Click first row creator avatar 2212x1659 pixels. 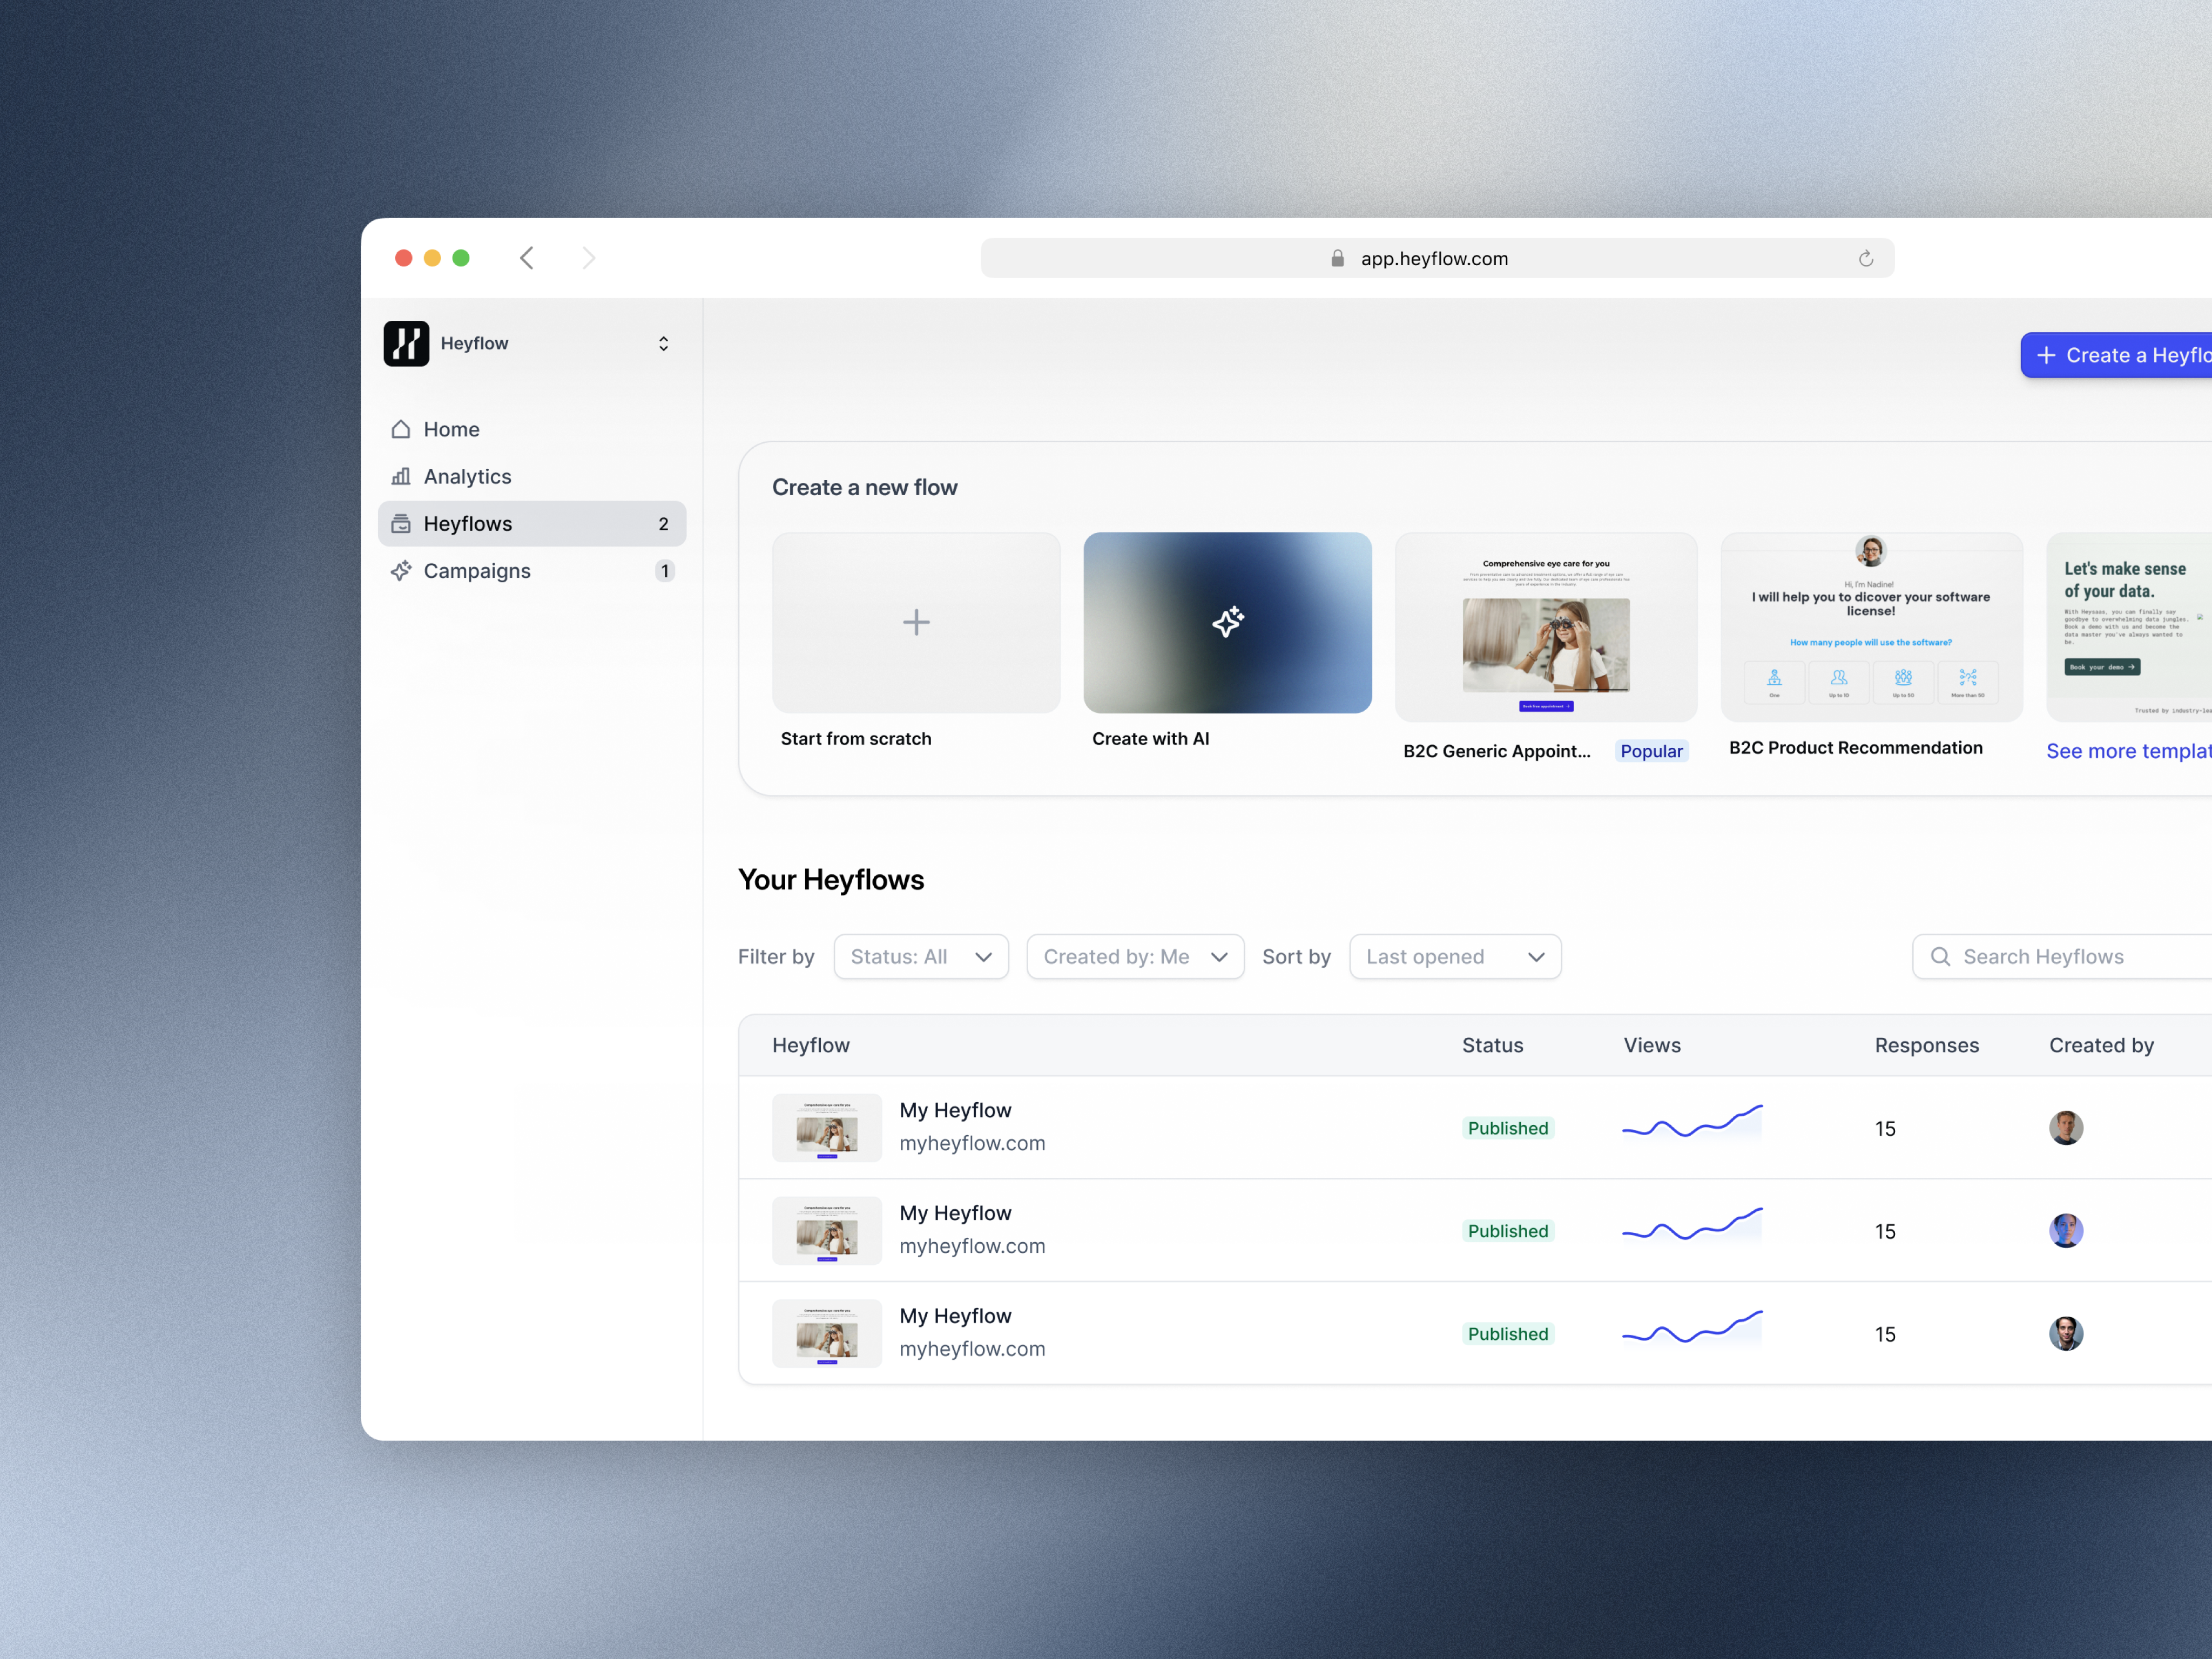click(2065, 1128)
